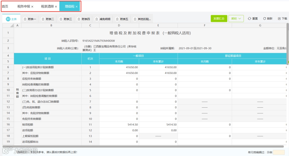Click the 下载 download icon
The image size is (289, 156).
pyautogui.click(x=279, y=19)
